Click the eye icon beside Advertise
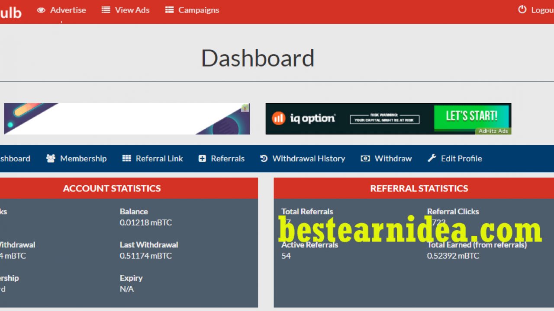 [41, 10]
